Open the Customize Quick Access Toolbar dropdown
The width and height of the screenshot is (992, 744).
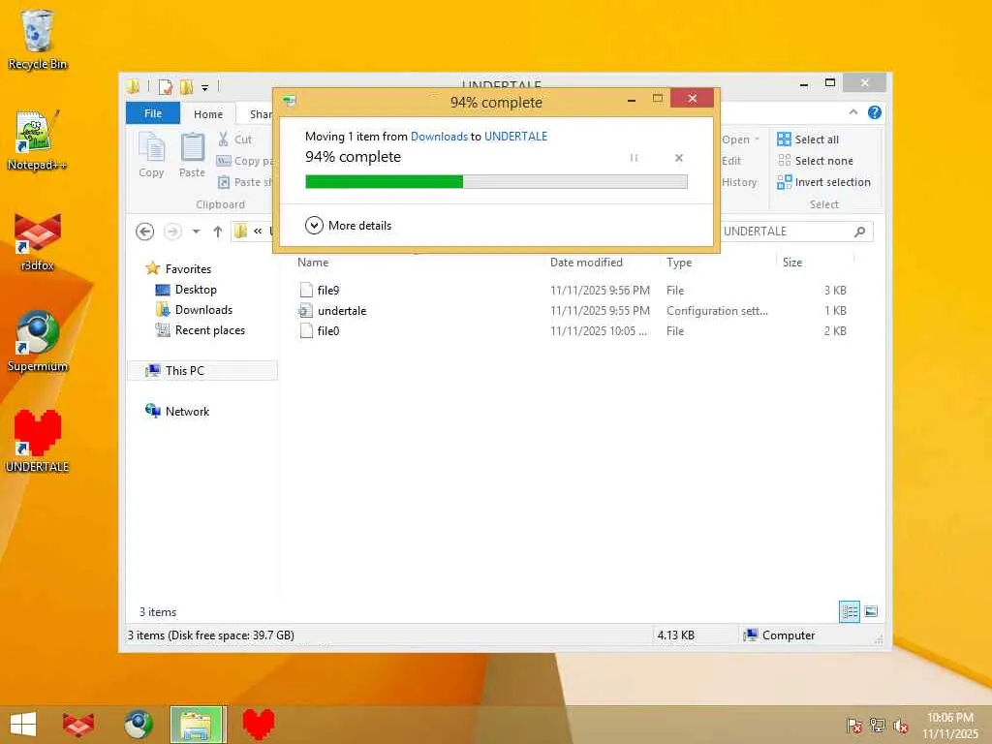(x=205, y=87)
